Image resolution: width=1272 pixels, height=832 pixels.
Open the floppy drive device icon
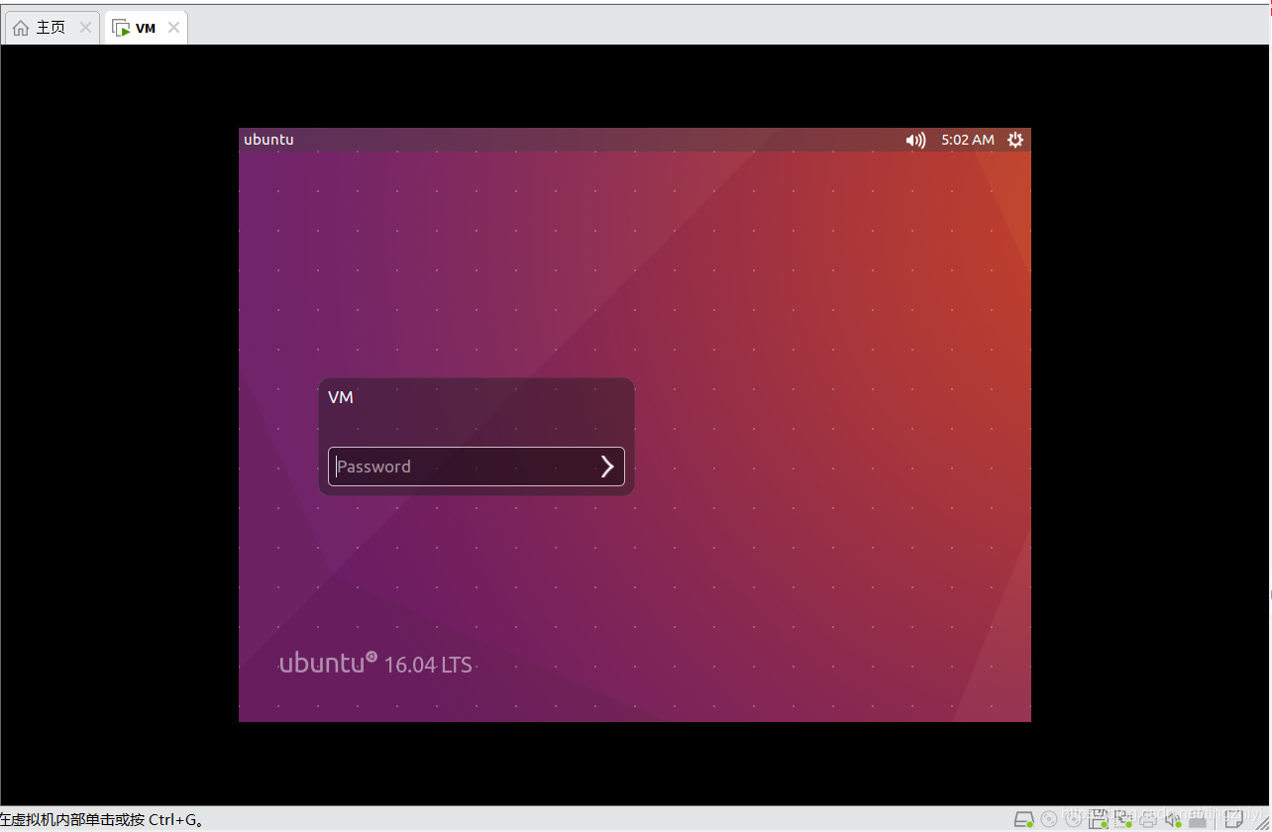tap(1098, 819)
